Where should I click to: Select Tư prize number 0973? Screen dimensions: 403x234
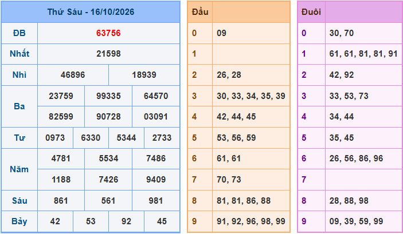tap(55, 138)
